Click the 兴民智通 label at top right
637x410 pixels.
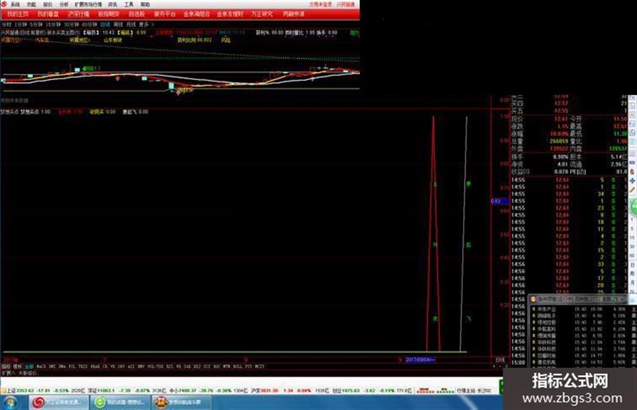point(346,5)
